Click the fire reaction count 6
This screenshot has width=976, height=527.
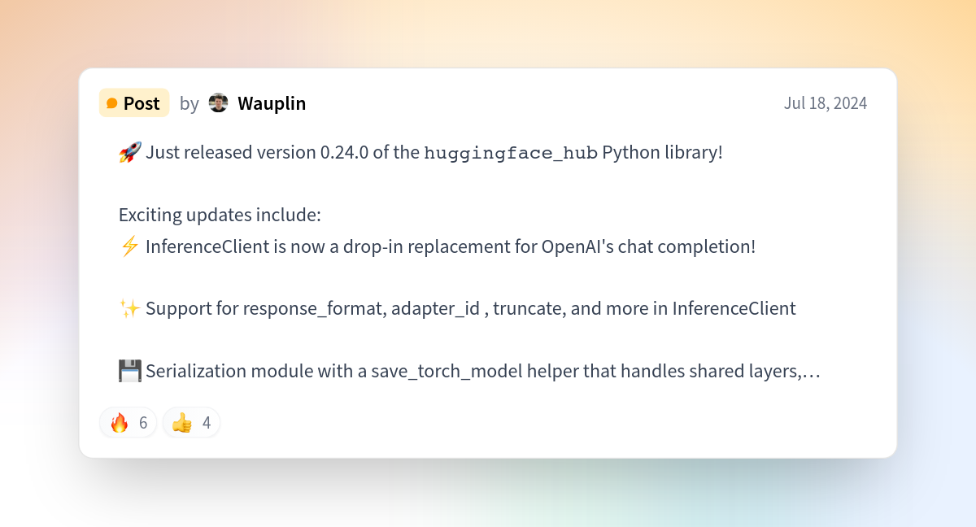(143, 423)
